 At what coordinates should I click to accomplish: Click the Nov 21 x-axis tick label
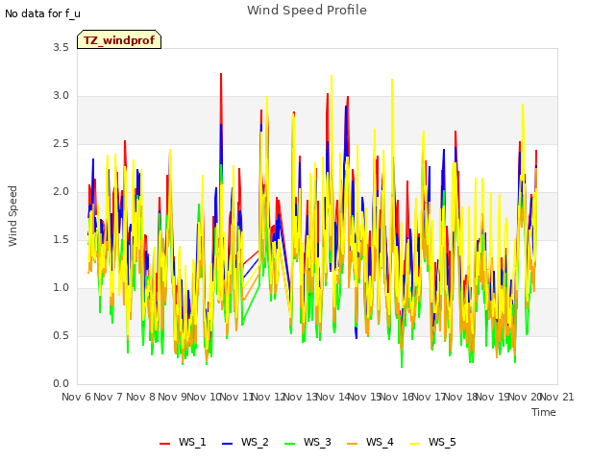pos(557,397)
